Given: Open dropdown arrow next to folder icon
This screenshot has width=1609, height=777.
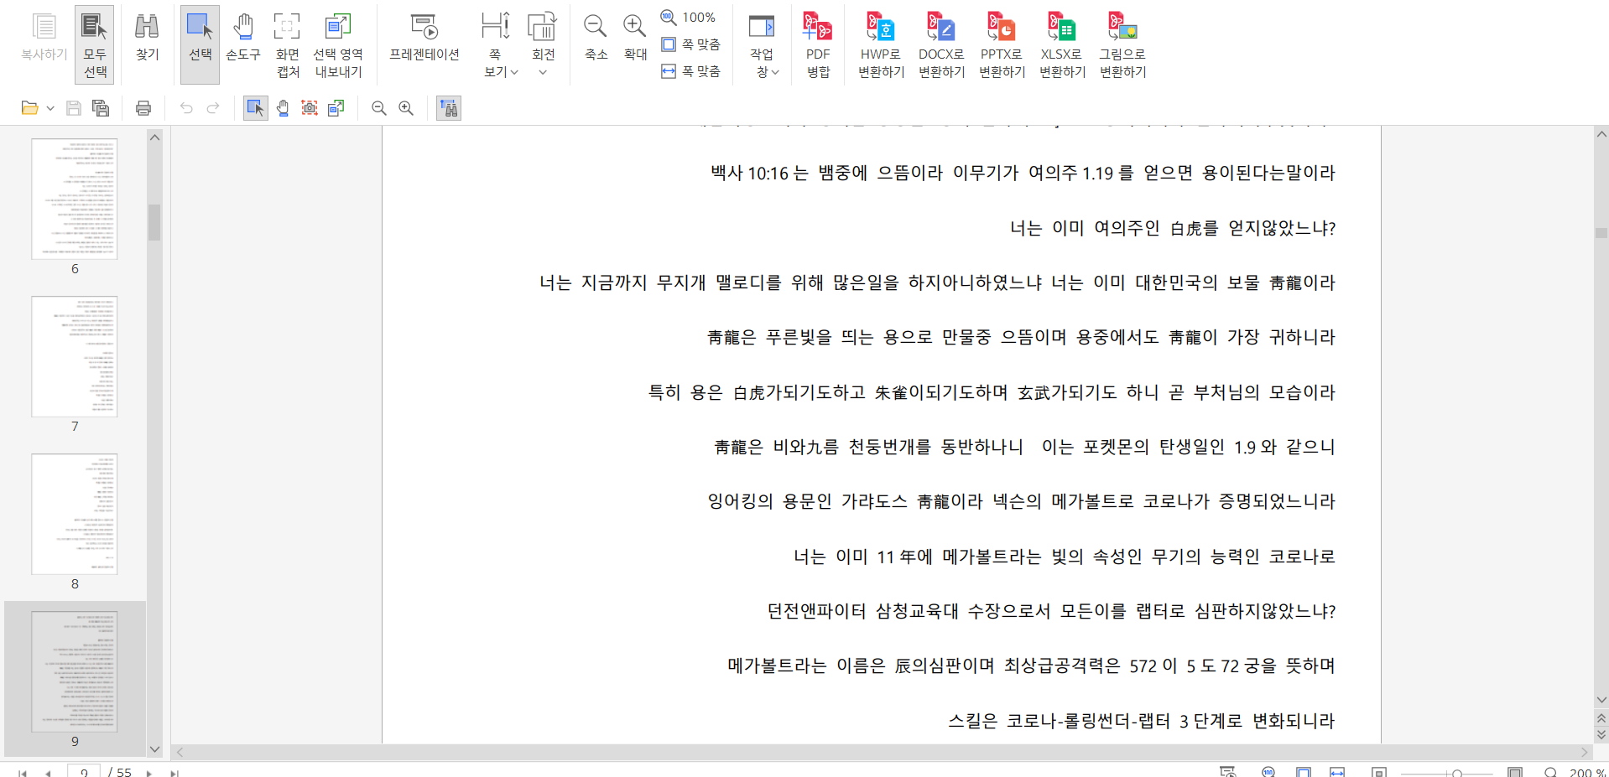Looking at the screenshot, I should coord(50,108).
